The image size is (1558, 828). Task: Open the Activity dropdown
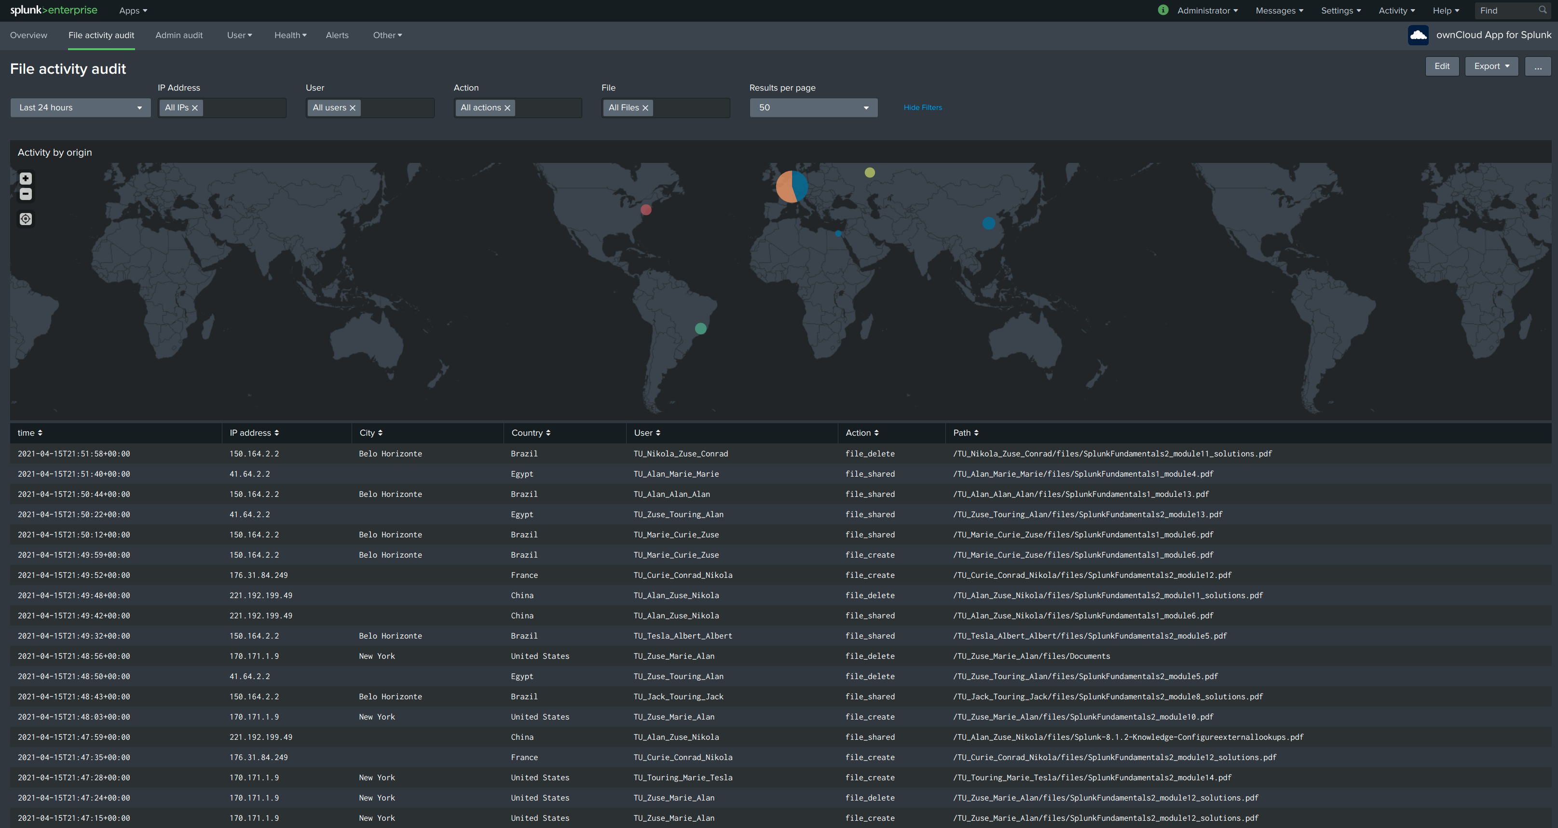point(1396,11)
